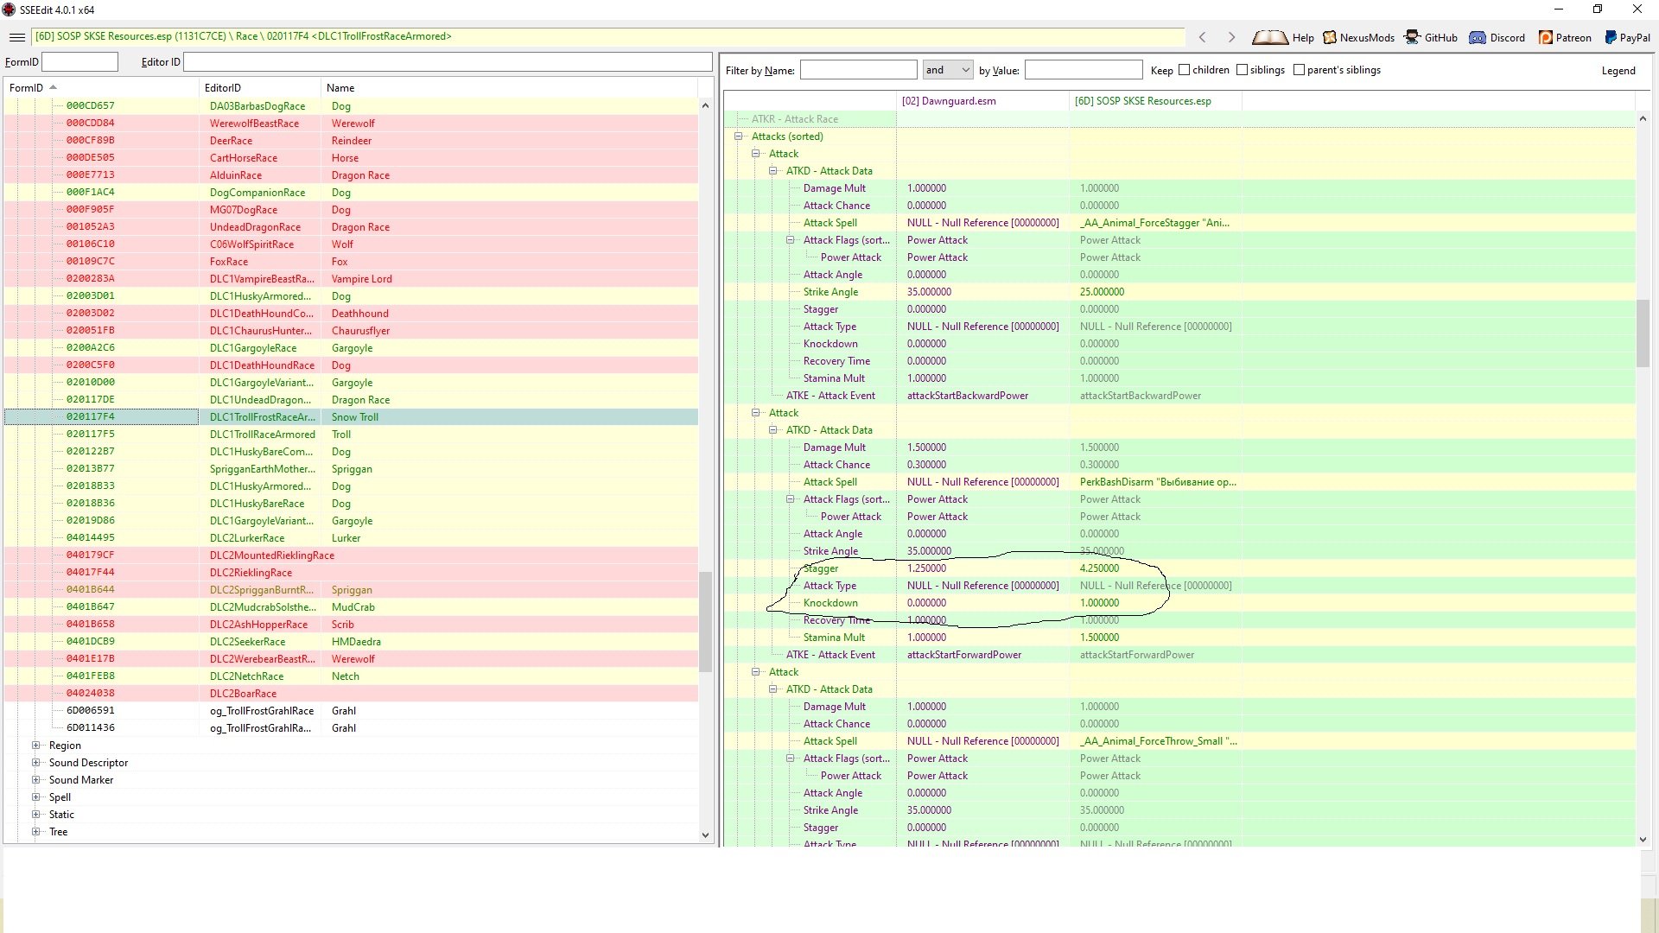Viewport: 1659px width, 933px height.
Task: Click the Legend button
Action: pyautogui.click(x=1618, y=71)
